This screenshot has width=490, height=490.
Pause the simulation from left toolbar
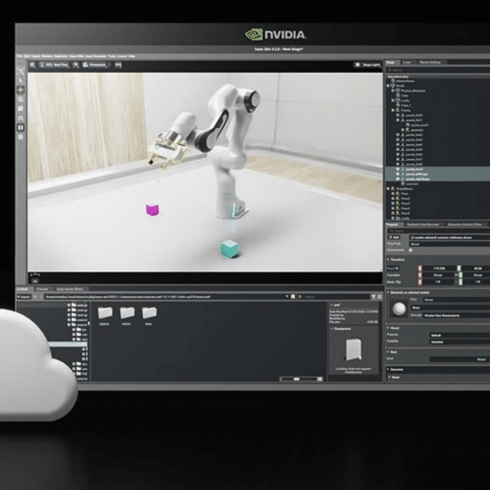21,127
